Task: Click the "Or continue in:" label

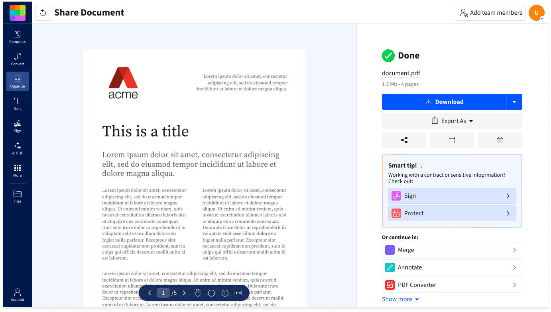Action: [400, 237]
